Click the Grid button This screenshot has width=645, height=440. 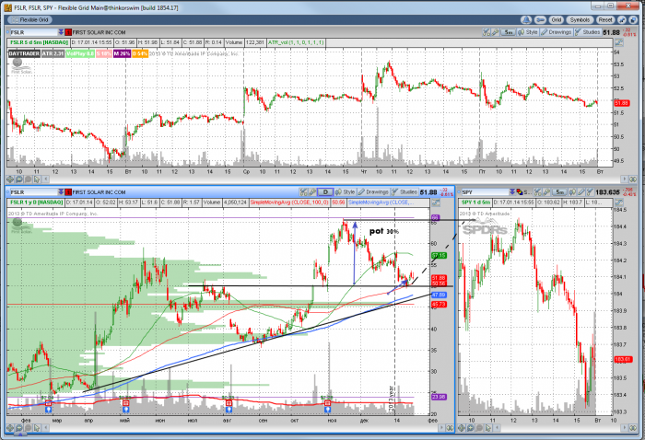click(x=557, y=19)
